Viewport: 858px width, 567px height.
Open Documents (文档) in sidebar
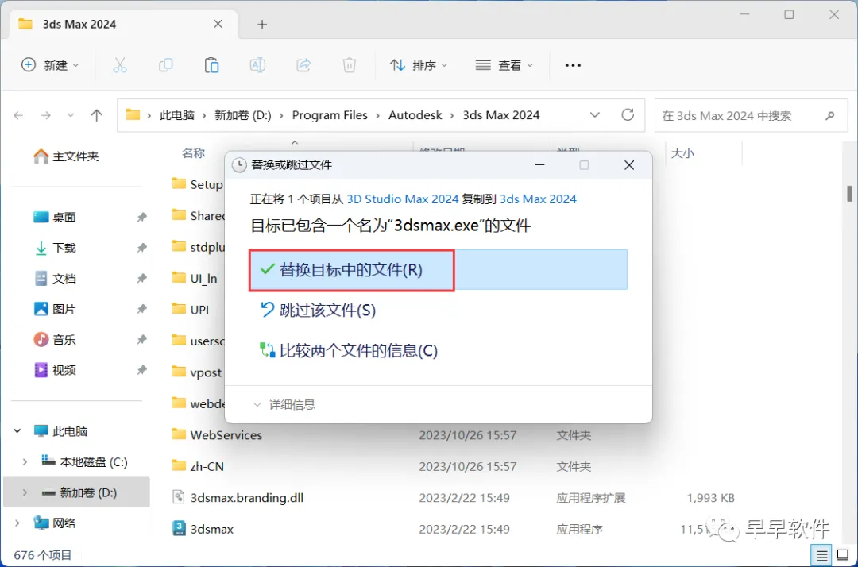[55, 278]
